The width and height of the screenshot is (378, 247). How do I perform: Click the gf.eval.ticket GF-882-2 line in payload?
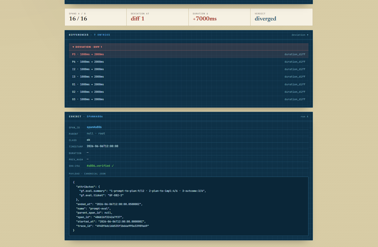101,195
